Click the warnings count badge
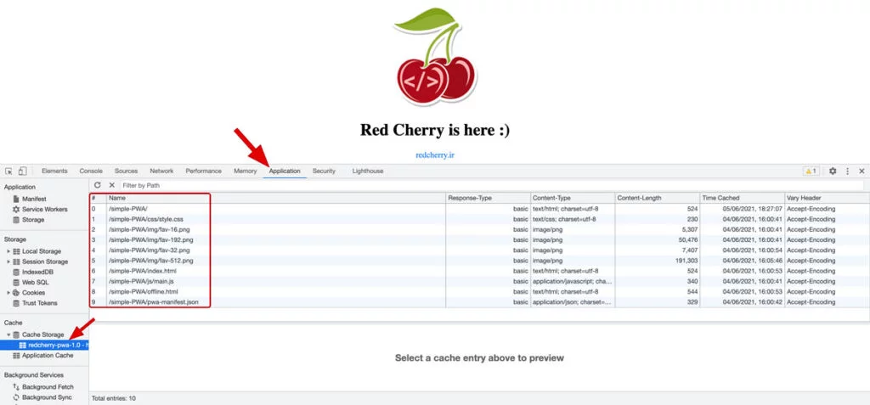 811,172
